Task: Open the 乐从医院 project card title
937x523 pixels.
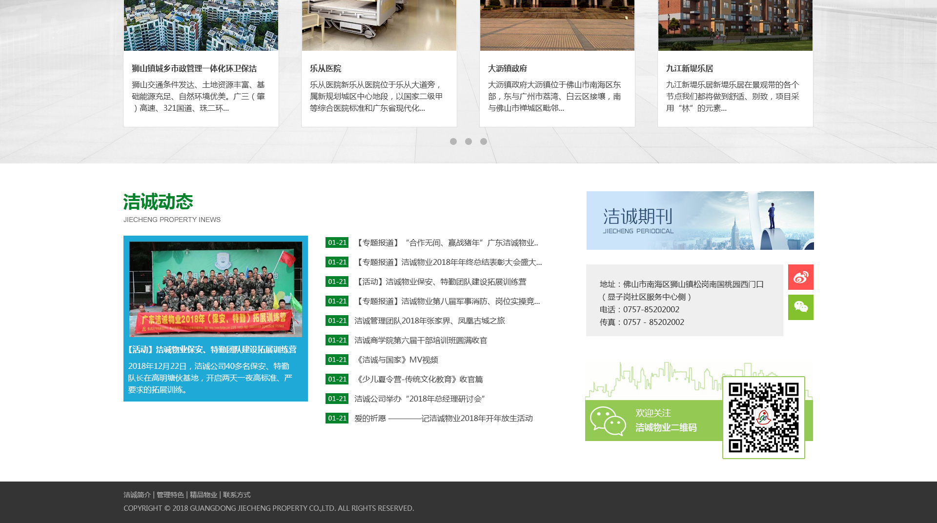Action: pos(326,69)
